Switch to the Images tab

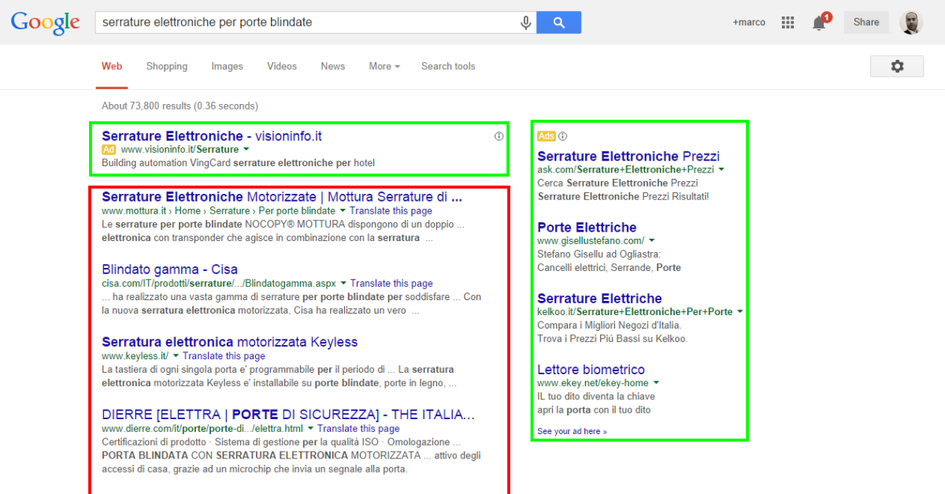coord(227,67)
